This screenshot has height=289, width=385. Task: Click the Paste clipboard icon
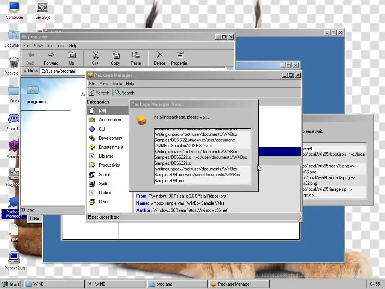[136, 55]
